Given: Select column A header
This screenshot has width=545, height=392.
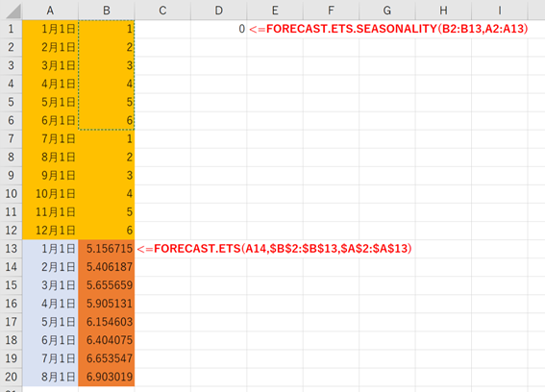Looking at the screenshot, I should pos(50,11).
